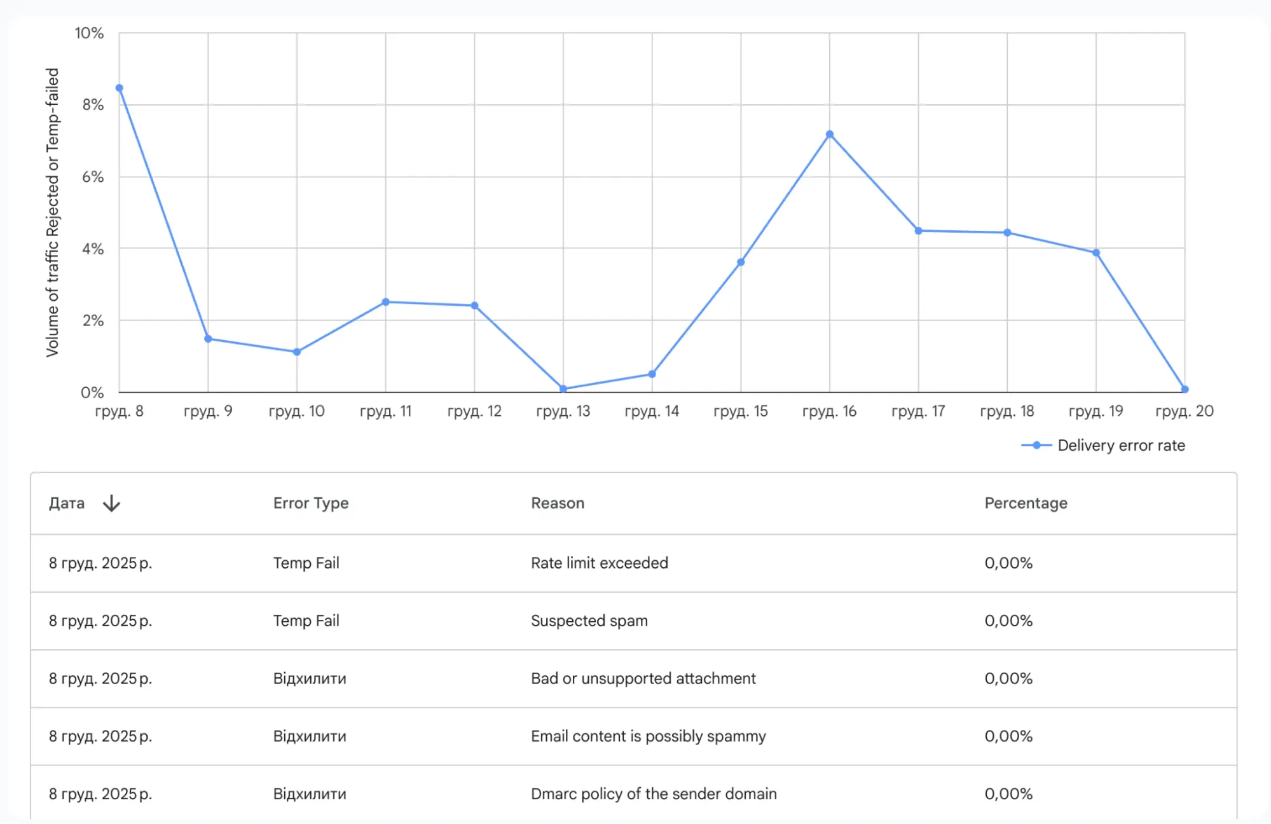Click the data point for груд. 8
Screen dimensions: 1271x824
(119, 86)
